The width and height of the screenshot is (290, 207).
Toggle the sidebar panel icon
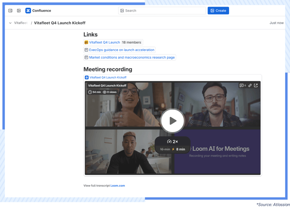10,10
